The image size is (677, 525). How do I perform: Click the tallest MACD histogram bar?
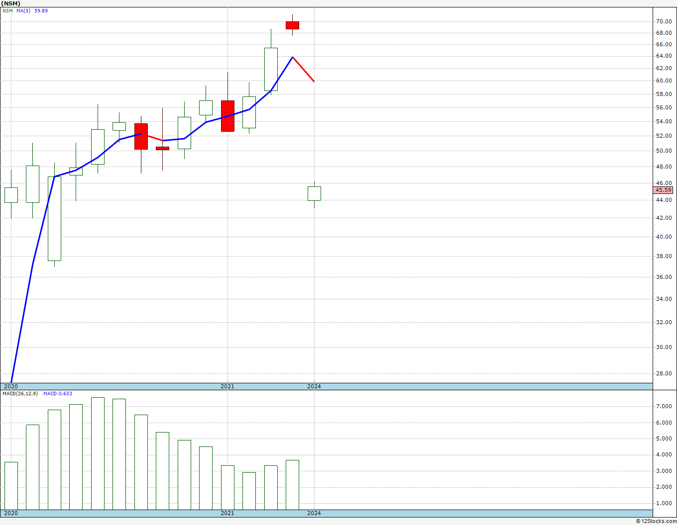[x=98, y=453]
